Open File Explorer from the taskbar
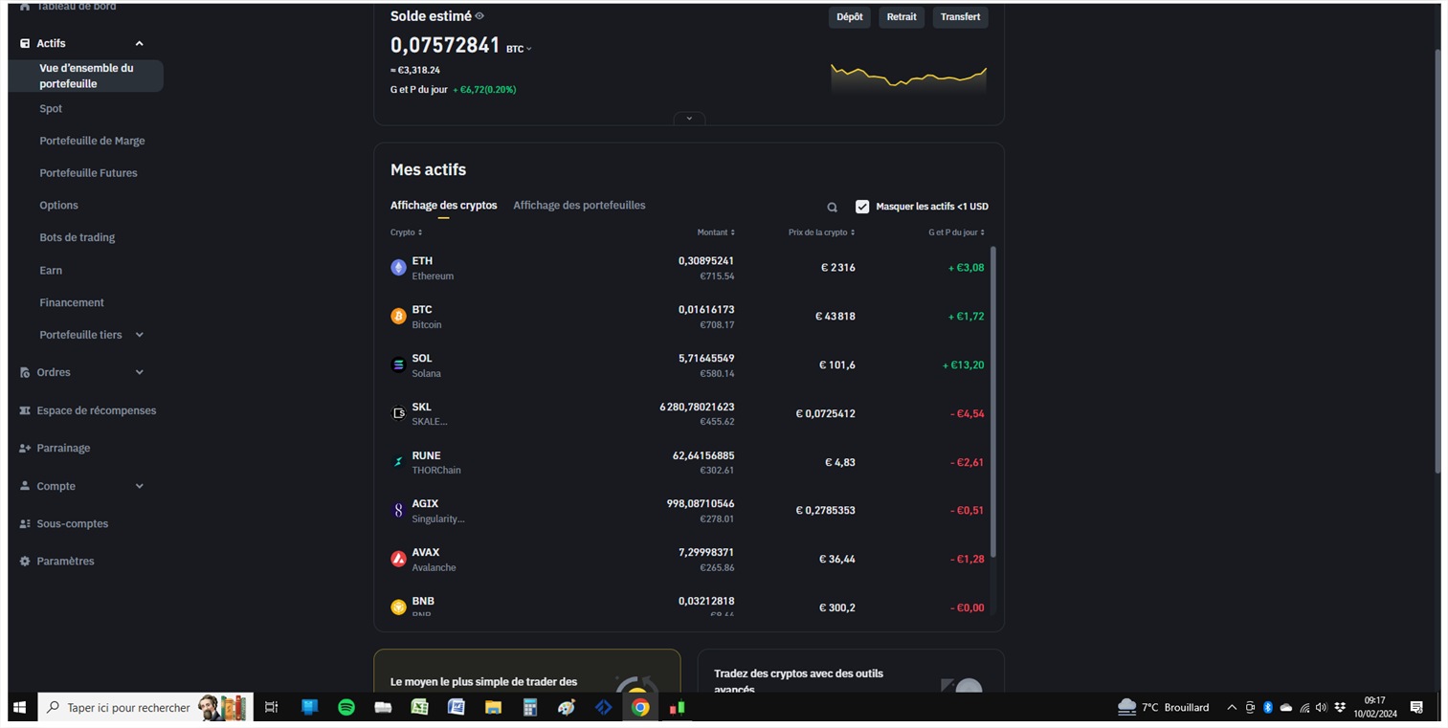This screenshot has width=1448, height=728. [493, 708]
